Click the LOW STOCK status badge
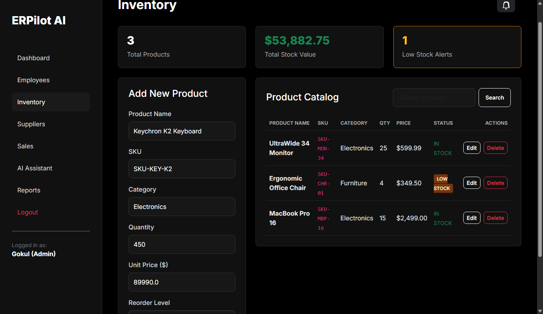 click(443, 183)
